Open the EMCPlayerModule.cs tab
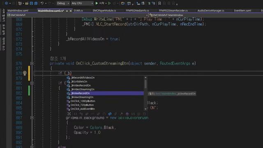263x148 pixels. click(104, 11)
